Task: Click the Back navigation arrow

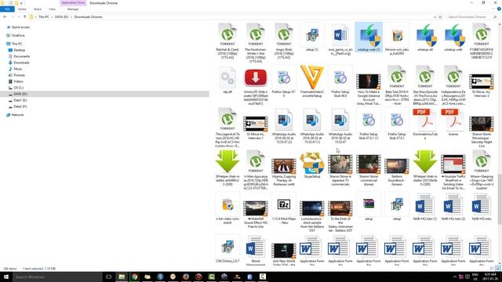Action: click(5, 16)
